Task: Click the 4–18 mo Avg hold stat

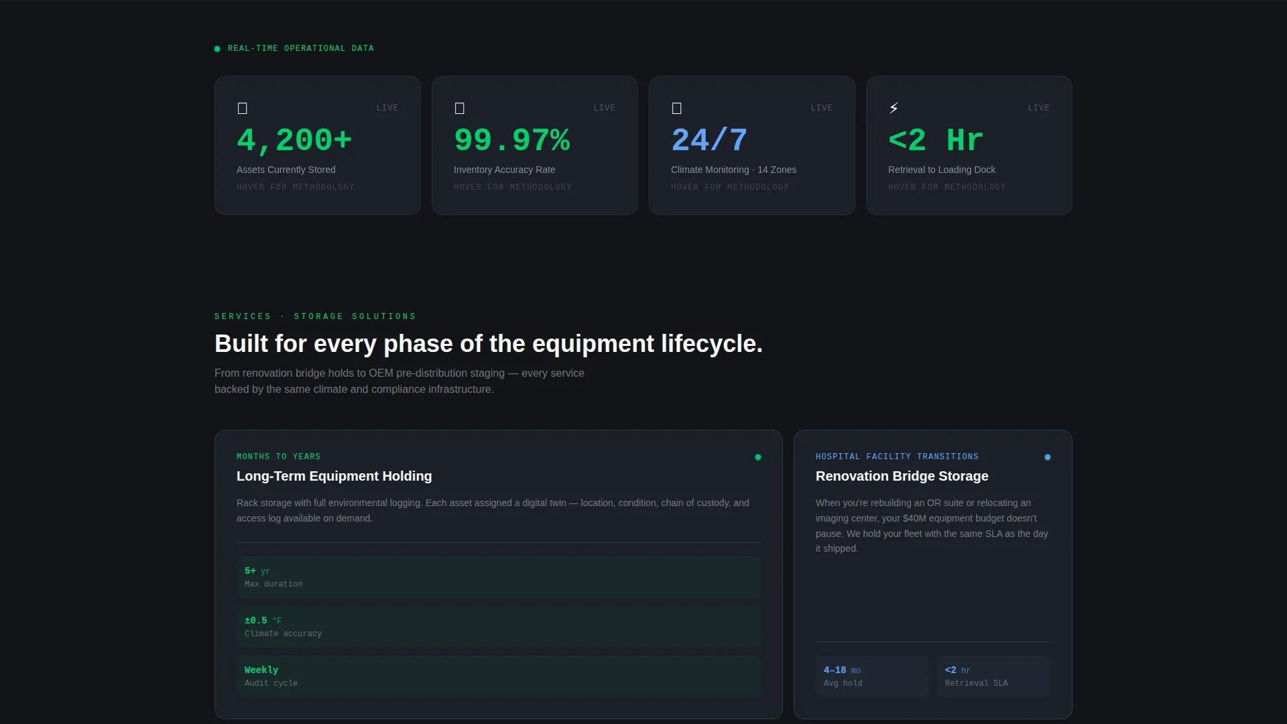Action: click(x=872, y=676)
